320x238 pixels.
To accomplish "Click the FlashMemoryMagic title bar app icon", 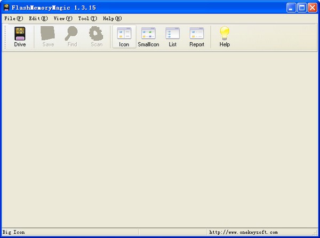I will (x=6, y=7).
